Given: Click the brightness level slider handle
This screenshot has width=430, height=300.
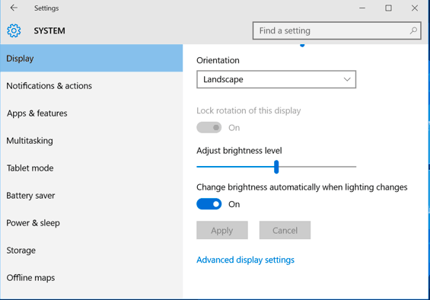Looking at the screenshot, I should tap(276, 167).
